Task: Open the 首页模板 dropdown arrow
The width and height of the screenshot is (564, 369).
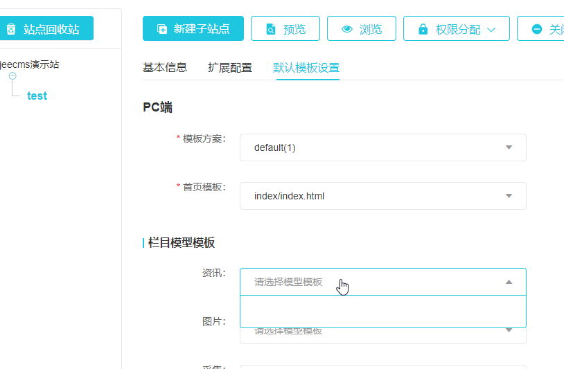Action: (509, 196)
